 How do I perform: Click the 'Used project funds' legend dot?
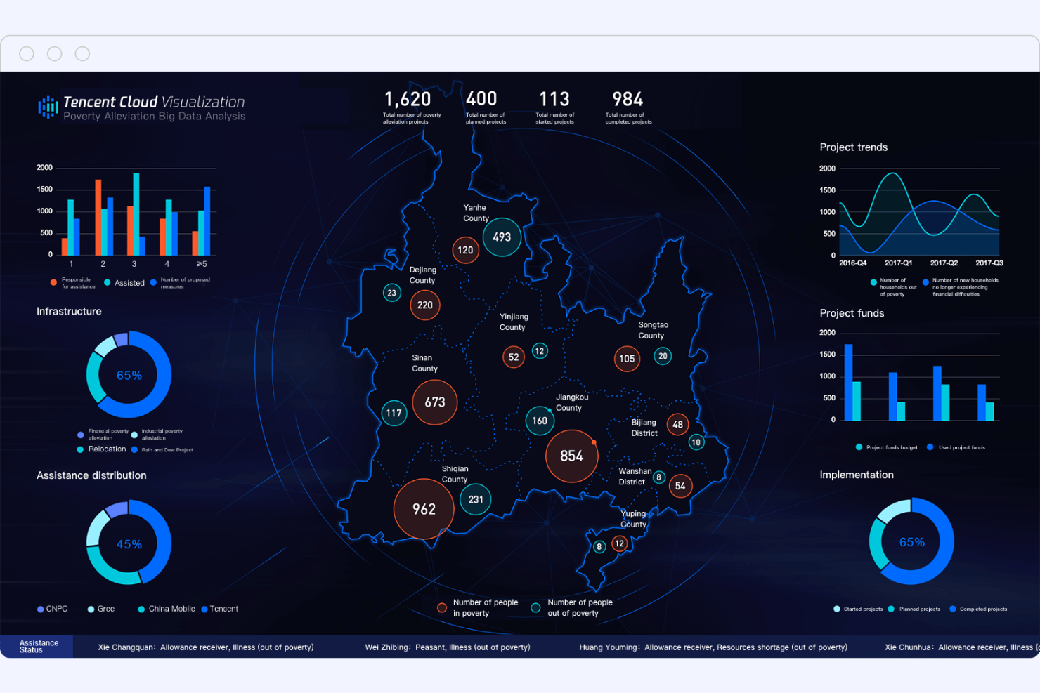931,447
